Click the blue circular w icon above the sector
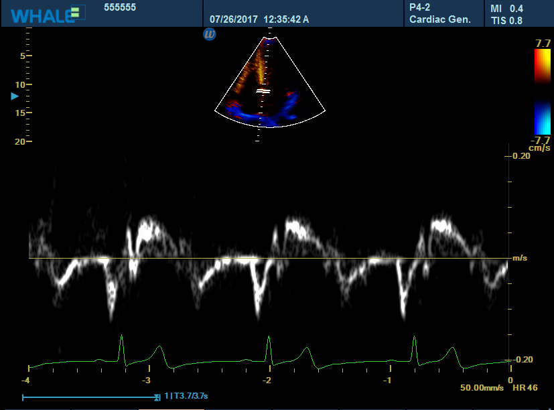 210,34
